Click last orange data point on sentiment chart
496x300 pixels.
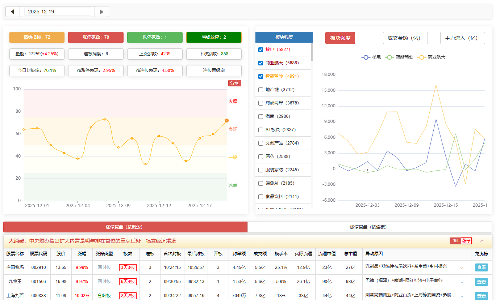coord(227,120)
